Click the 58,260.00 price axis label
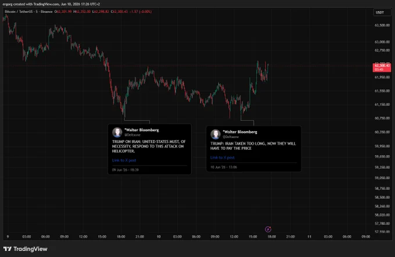The image size is (395, 257). [x=382, y=206]
